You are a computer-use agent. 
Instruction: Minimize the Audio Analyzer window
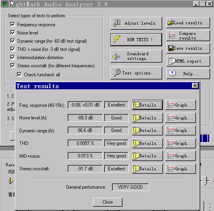tap(196, 4)
